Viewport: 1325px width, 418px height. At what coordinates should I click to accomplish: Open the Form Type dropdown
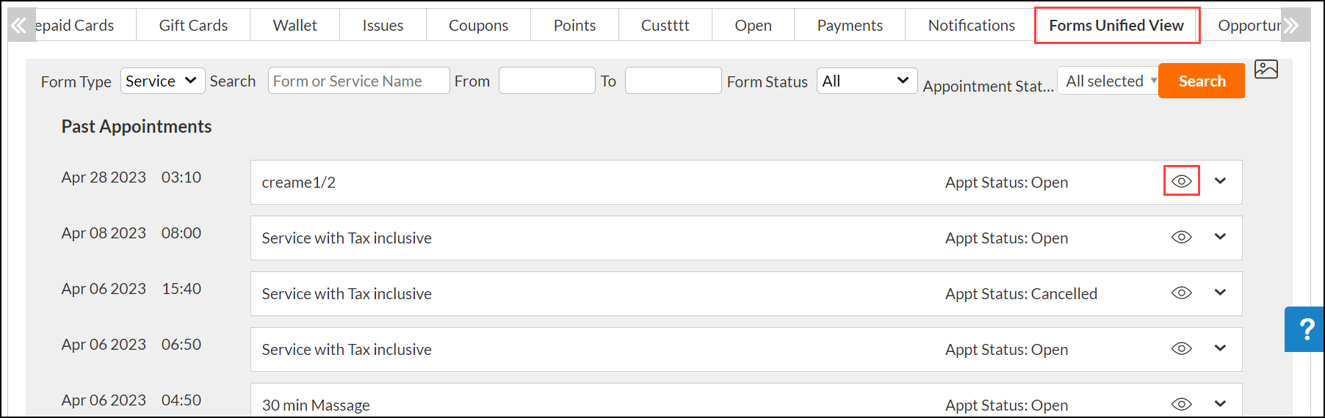(162, 81)
